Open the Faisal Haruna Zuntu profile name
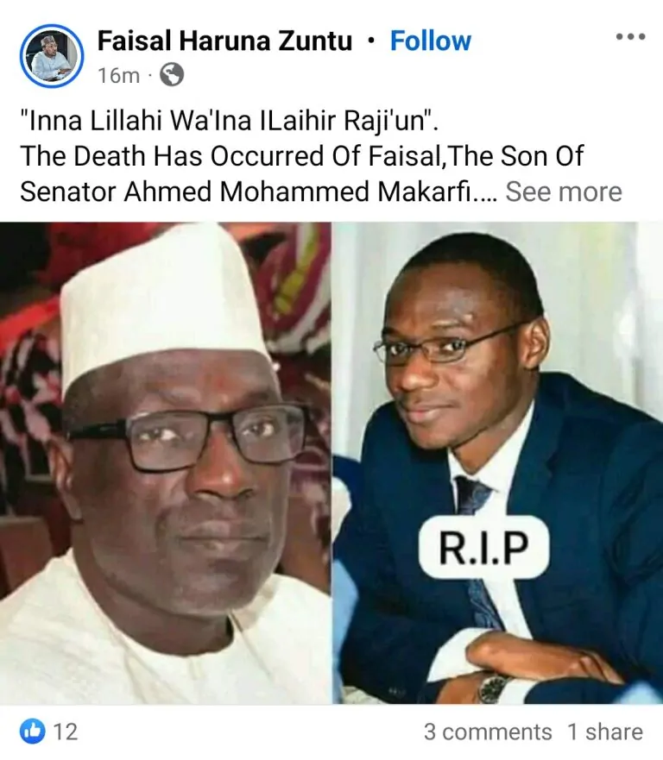The height and width of the screenshot is (760, 663). [224, 41]
